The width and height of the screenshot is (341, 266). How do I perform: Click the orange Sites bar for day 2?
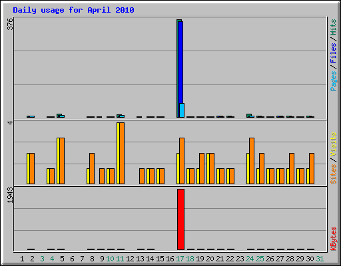[32, 168]
